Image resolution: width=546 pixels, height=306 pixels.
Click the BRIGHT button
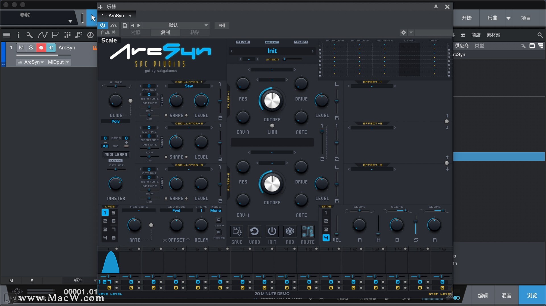[x=272, y=42]
